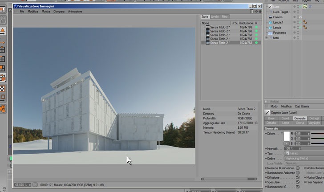Click the Landa.1 object icon
This screenshot has height=192, width=324.
pyautogui.click(x=270, y=22)
